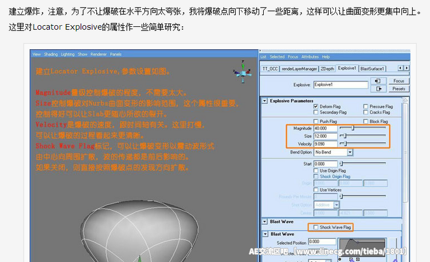Collapse the Explosive Parameters section
Screen dimensions: 430x262
pos(264,100)
